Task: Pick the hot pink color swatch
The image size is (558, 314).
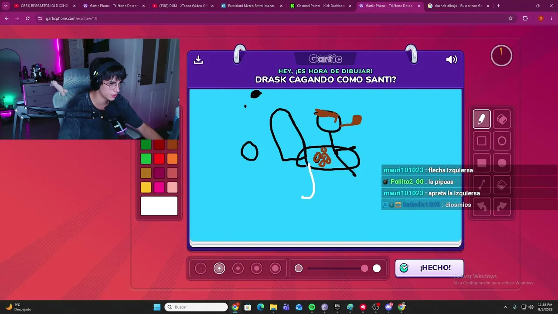Action: tap(159, 188)
